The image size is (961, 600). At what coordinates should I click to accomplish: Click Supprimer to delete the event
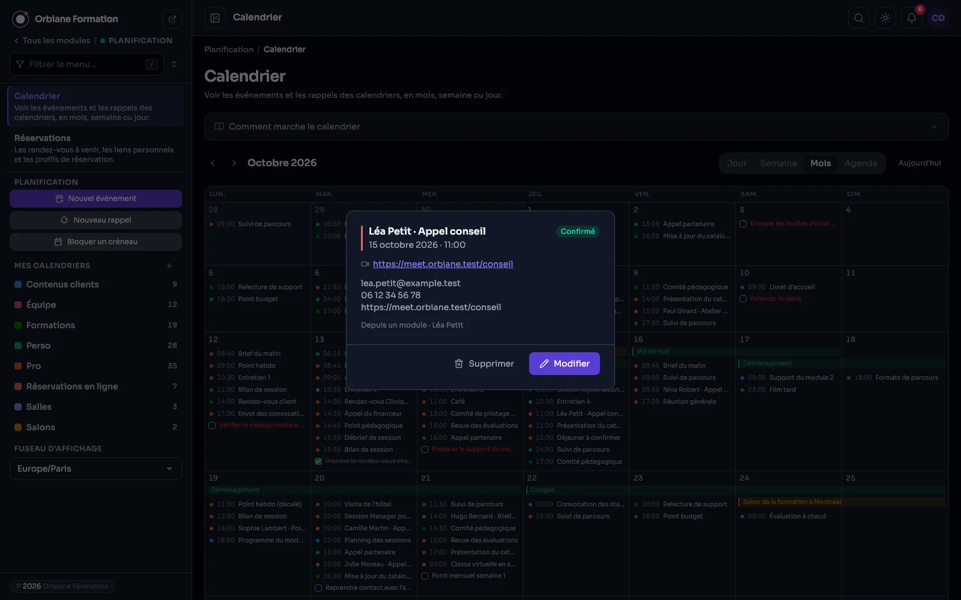[484, 364]
